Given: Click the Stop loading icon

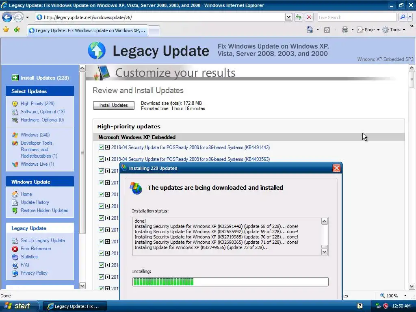Looking at the screenshot, I should tap(309, 17).
